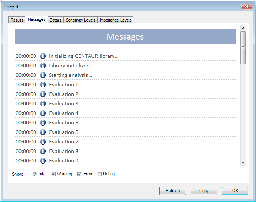The width and height of the screenshot is (256, 202).
Task: Switch to the Results tab
Action: pyautogui.click(x=17, y=20)
